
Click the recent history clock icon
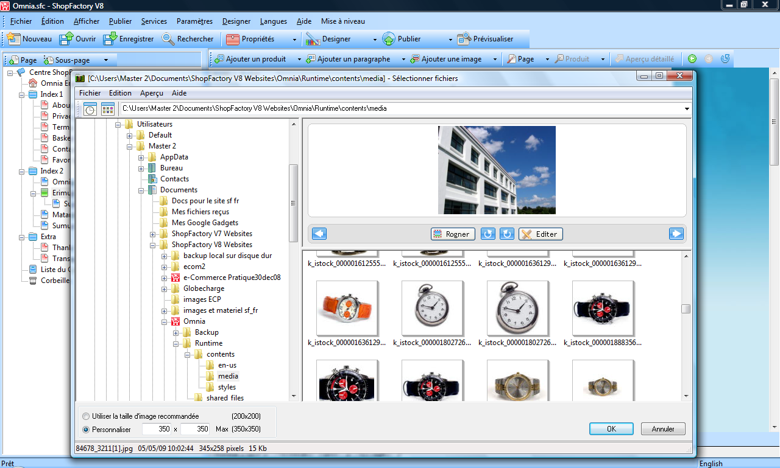tap(90, 110)
